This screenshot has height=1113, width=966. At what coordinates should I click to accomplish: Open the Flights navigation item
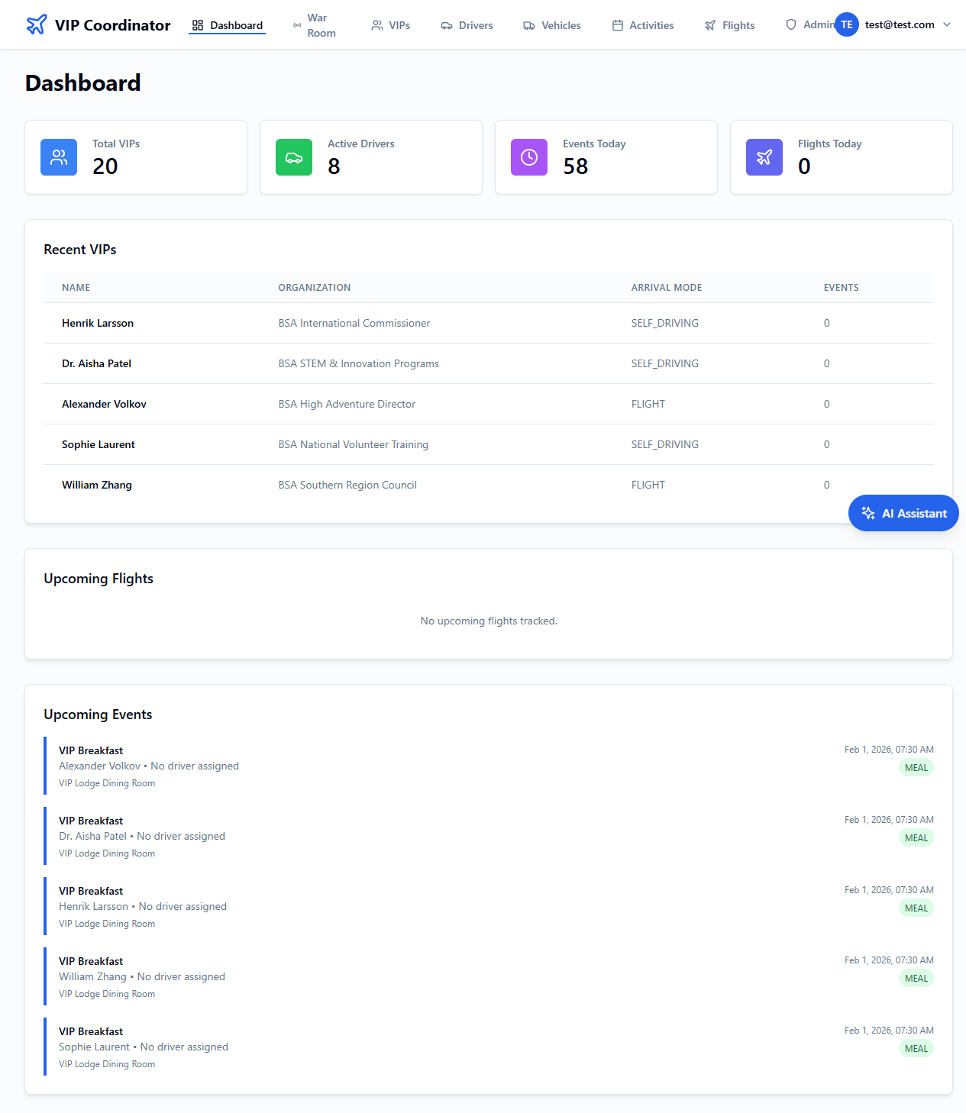(729, 25)
